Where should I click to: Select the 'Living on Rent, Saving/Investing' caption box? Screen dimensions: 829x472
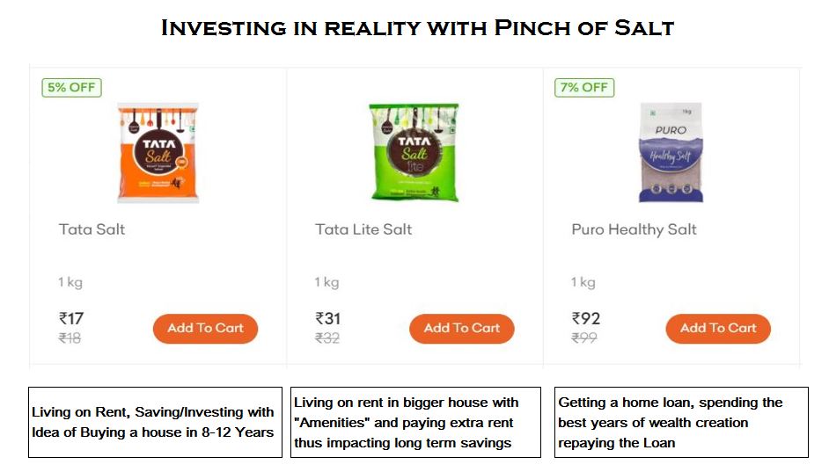pyautogui.click(x=155, y=422)
